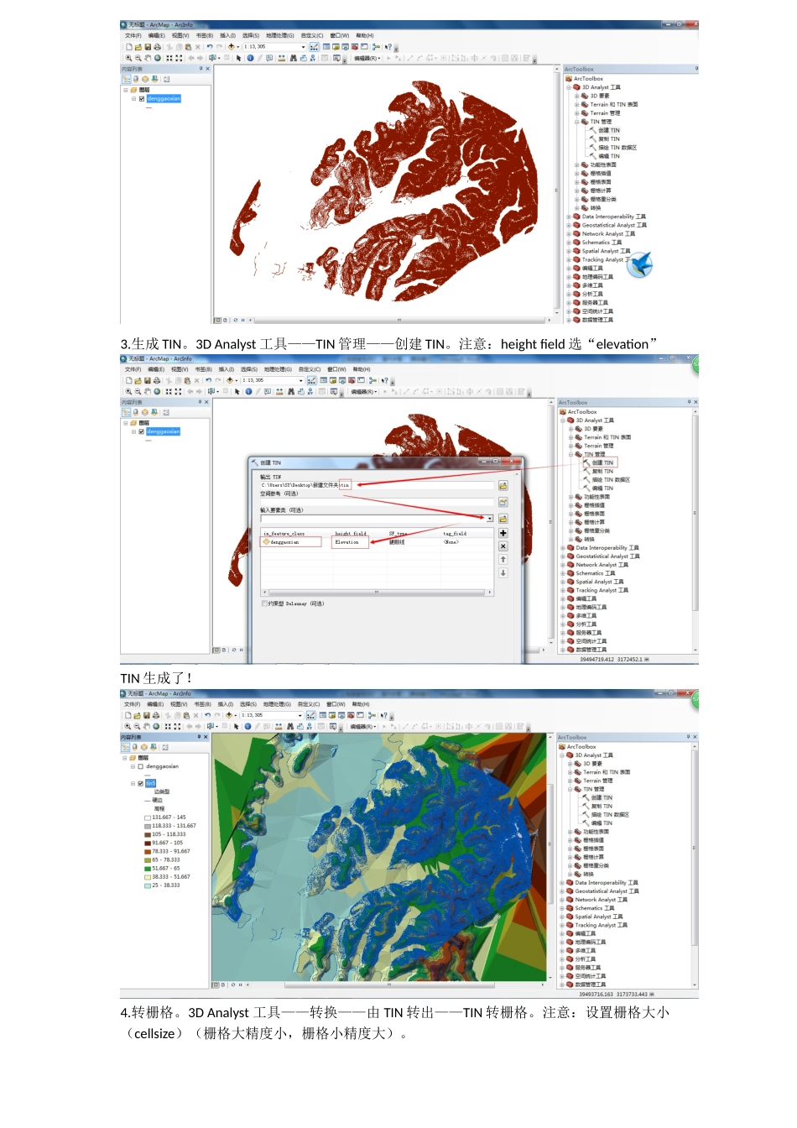Open 地理处理(G) menu in first ArcMap screenshot
Screen dimensions: 797x1128
(279, 36)
